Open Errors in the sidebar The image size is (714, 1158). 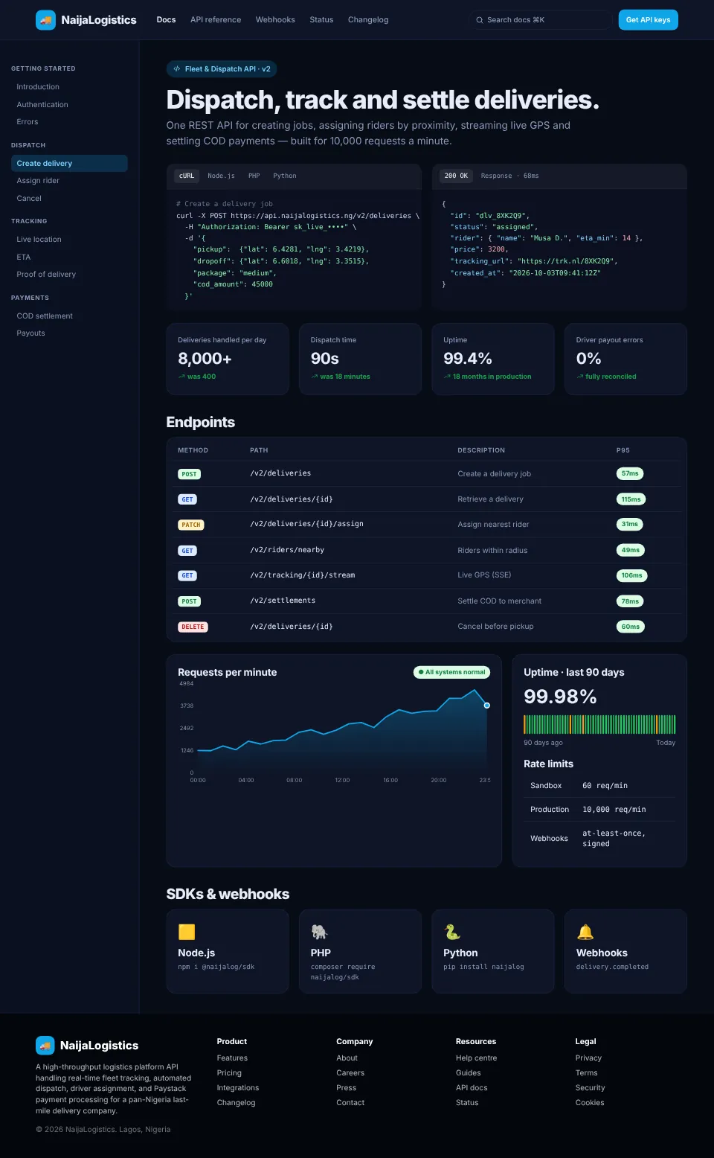click(x=69, y=122)
